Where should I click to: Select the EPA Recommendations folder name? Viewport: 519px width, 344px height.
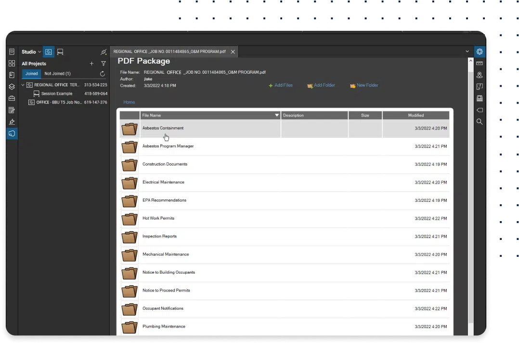pyautogui.click(x=164, y=200)
